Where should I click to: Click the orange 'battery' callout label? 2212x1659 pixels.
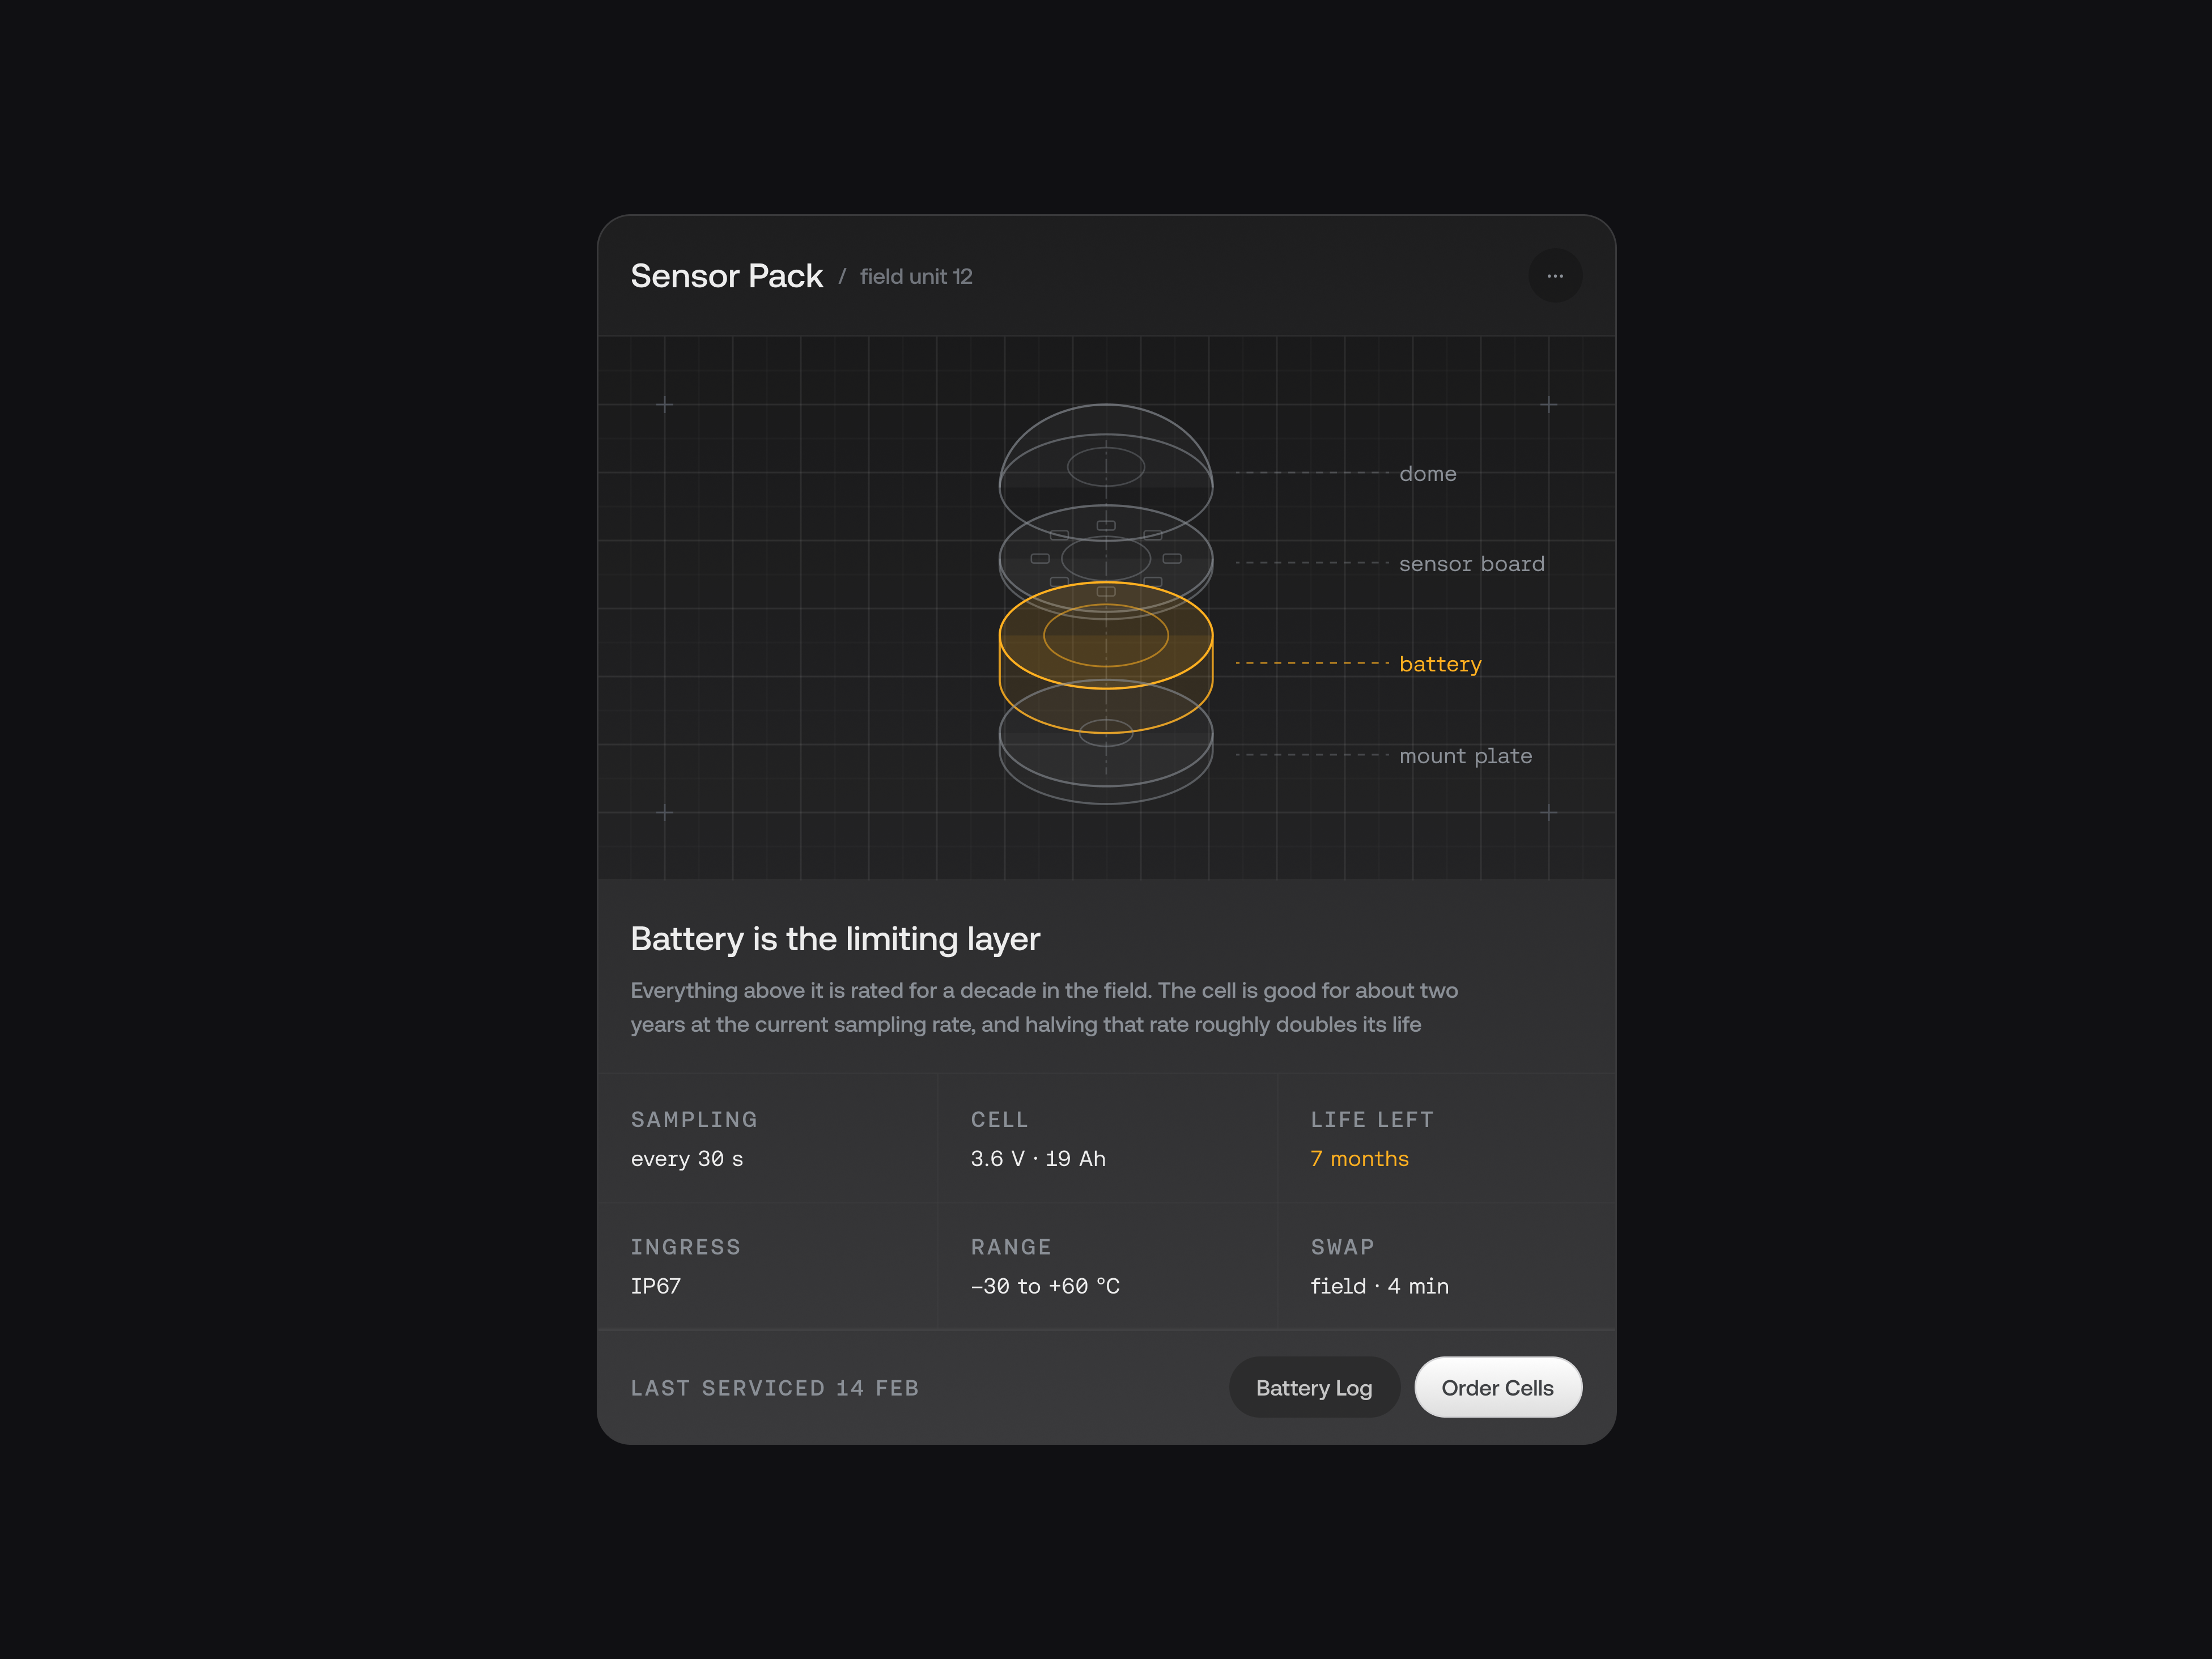pos(1440,664)
